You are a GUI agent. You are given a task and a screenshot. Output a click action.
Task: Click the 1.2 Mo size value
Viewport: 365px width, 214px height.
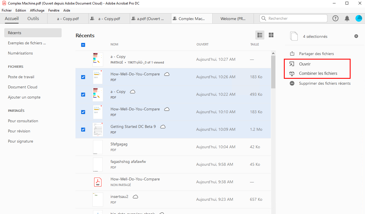[x=256, y=129]
